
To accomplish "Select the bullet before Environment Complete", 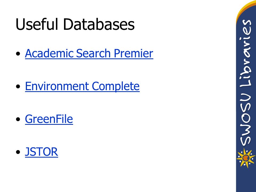I will click(x=18, y=86).
